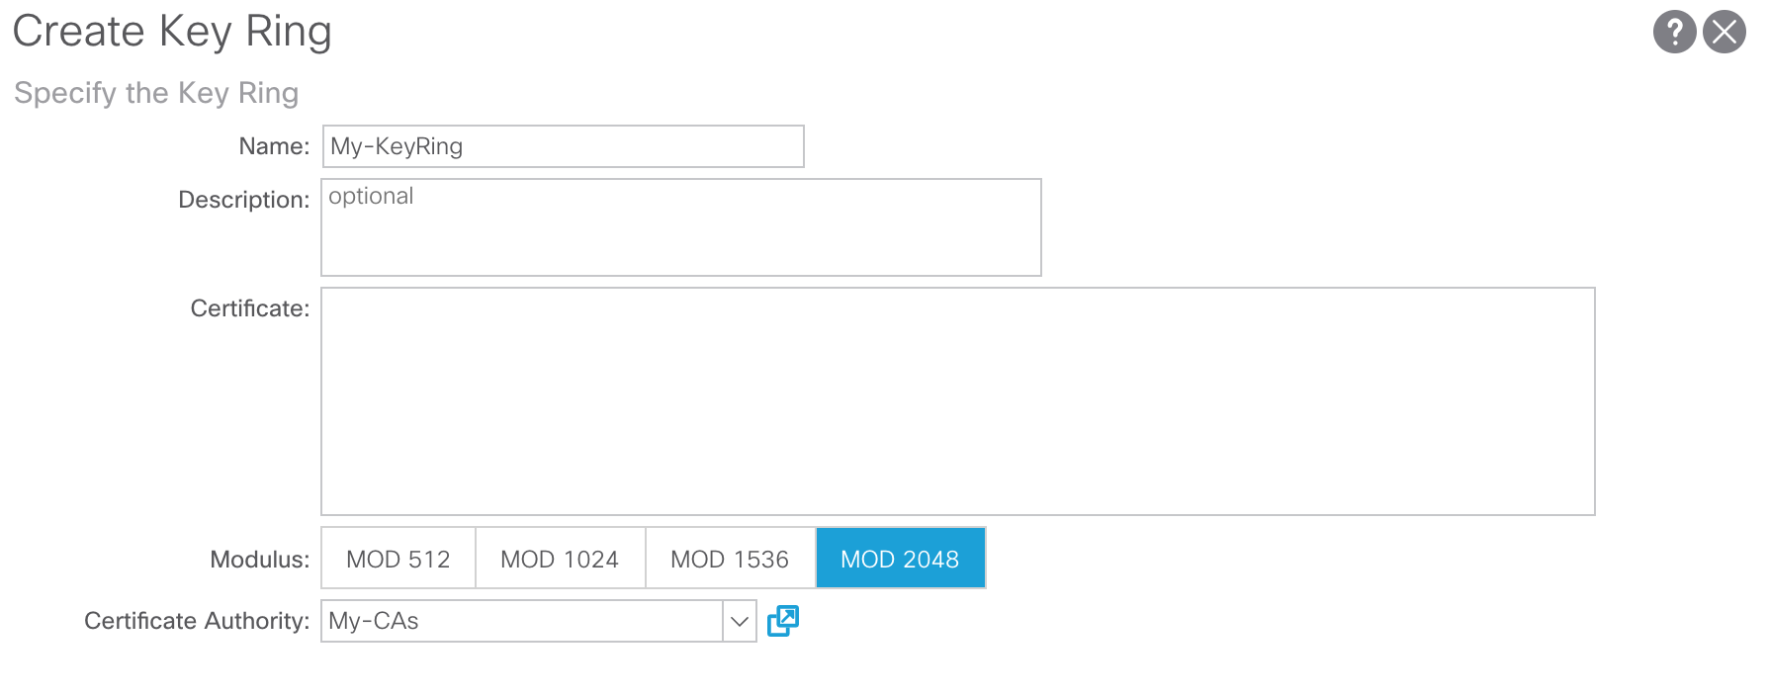Select the MOD 512 modulus option
This screenshot has width=1768, height=698.
[398, 559]
